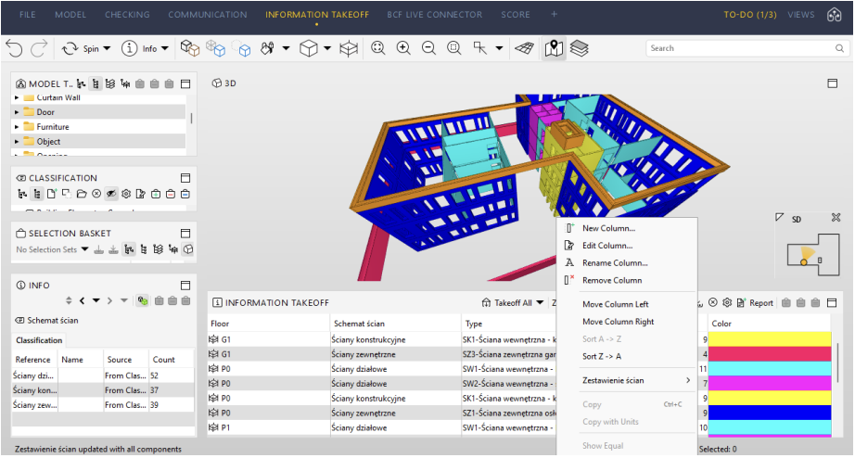Select Remove Column menu entry
The height and width of the screenshot is (458, 855).
[x=612, y=280]
